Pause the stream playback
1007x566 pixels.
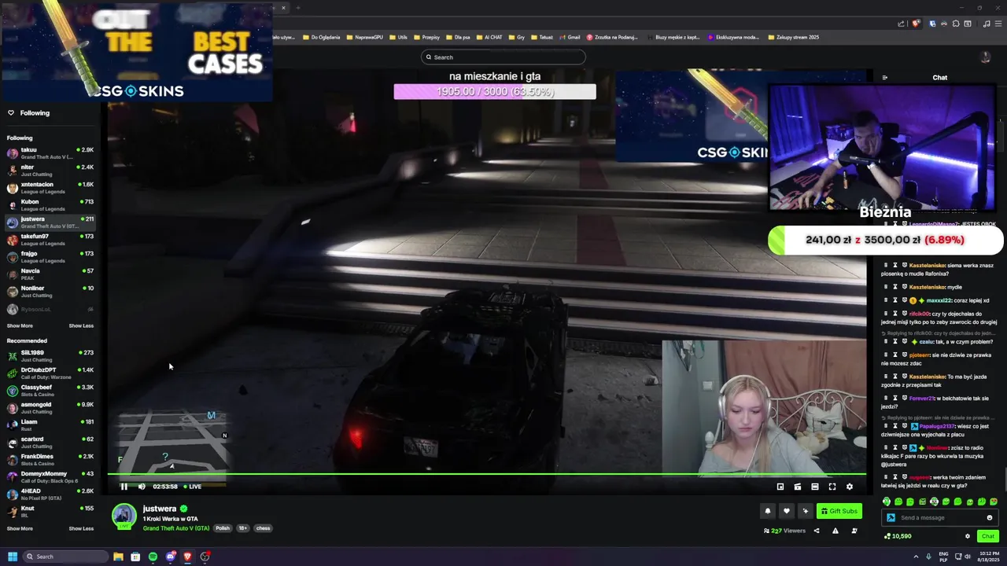tap(124, 487)
